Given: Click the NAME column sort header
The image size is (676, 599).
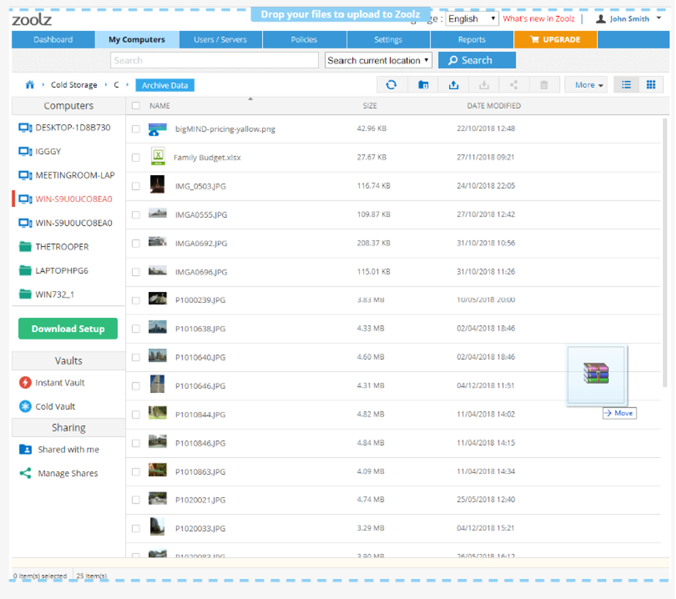Looking at the screenshot, I should point(160,106).
